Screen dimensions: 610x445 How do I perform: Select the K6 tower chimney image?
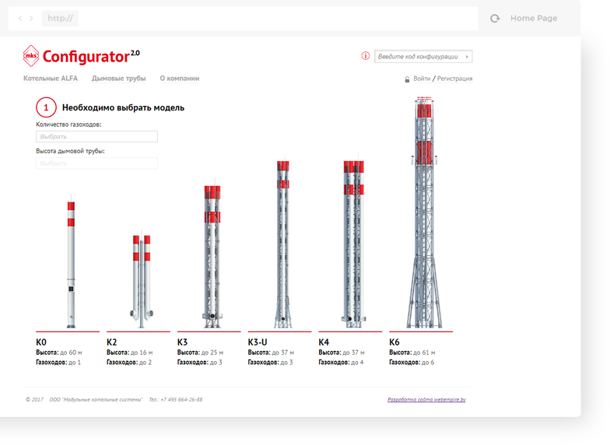coord(424,212)
